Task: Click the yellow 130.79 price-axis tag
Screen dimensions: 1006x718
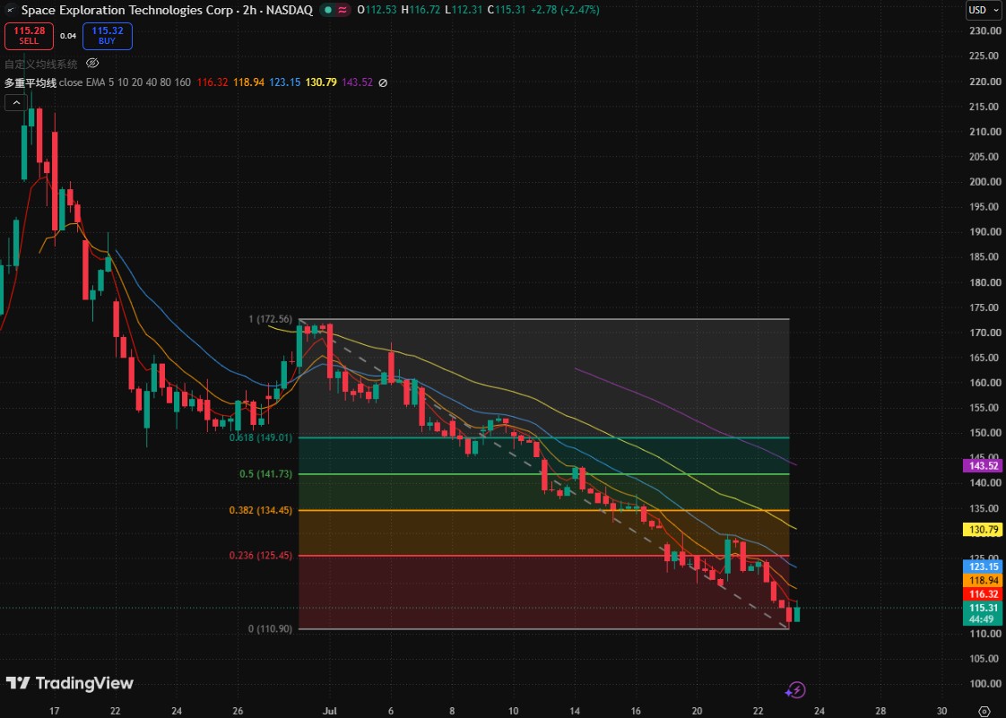Action: (983, 530)
